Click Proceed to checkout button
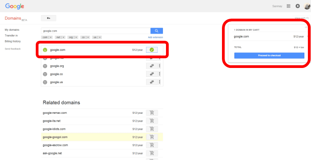This screenshot has width=311, height=160. 269,56
